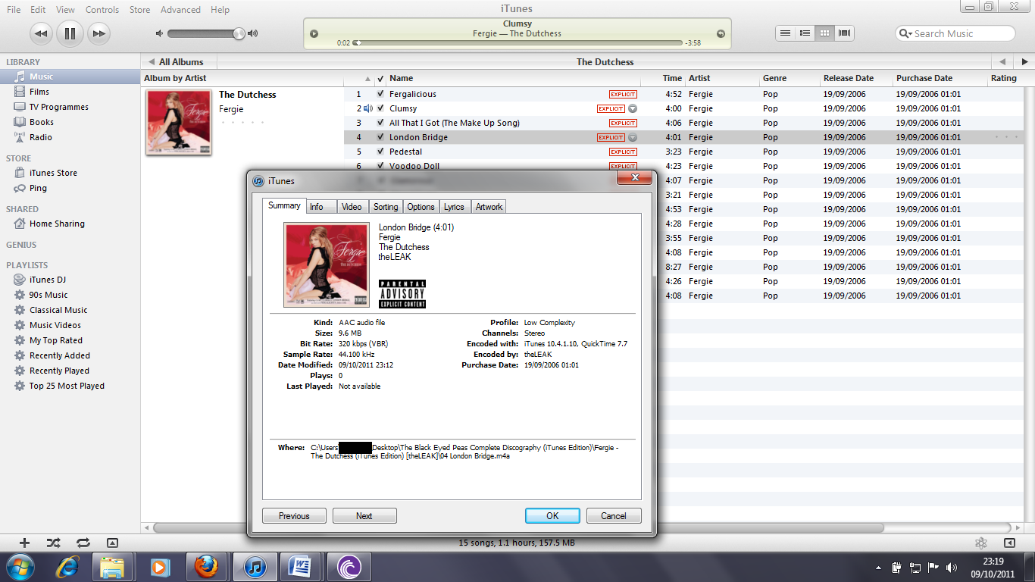Switch to the Lyrics tab
Image resolution: width=1035 pixels, height=582 pixels.
click(x=454, y=207)
